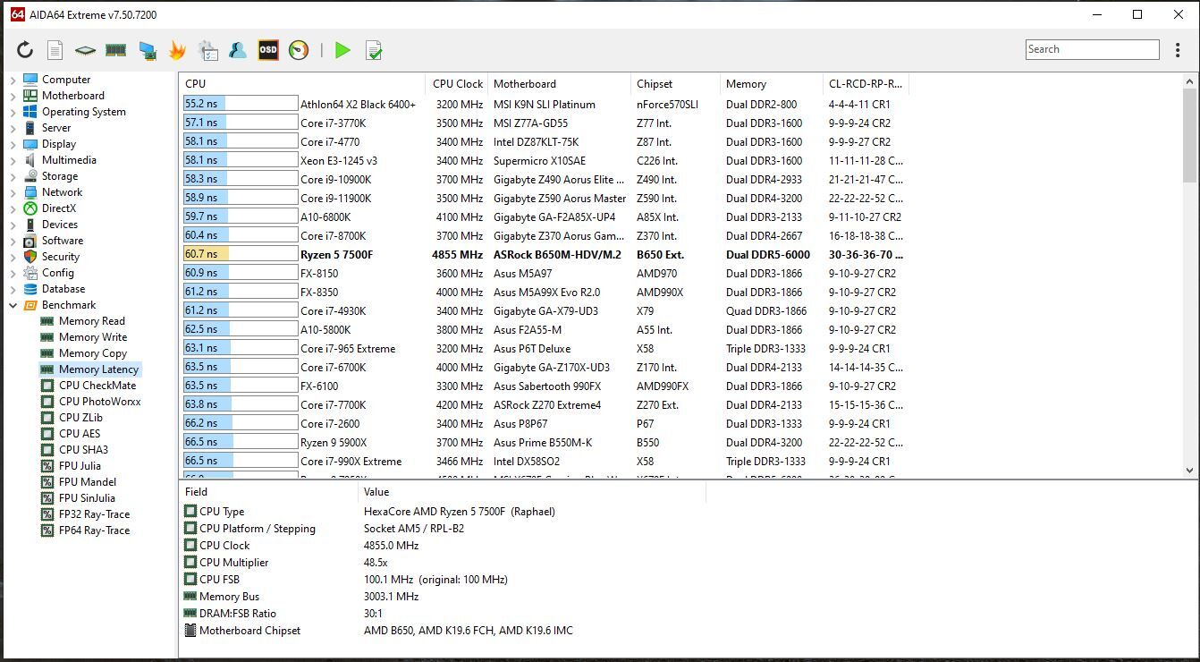The height and width of the screenshot is (662, 1200).
Task: Expand the Server tree node
Action: [x=13, y=128]
